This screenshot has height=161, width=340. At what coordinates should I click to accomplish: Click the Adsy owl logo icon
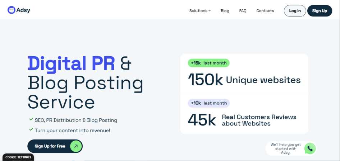(12, 10)
